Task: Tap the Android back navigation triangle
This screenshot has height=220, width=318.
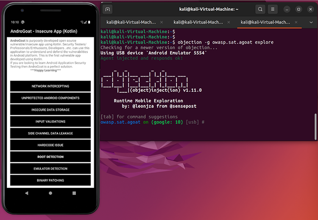Action: [x=27, y=193]
